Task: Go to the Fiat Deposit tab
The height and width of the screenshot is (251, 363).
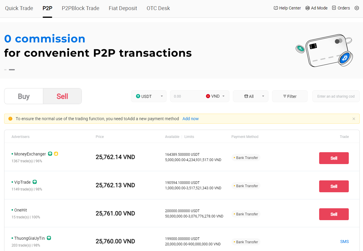Action: (x=123, y=8)
